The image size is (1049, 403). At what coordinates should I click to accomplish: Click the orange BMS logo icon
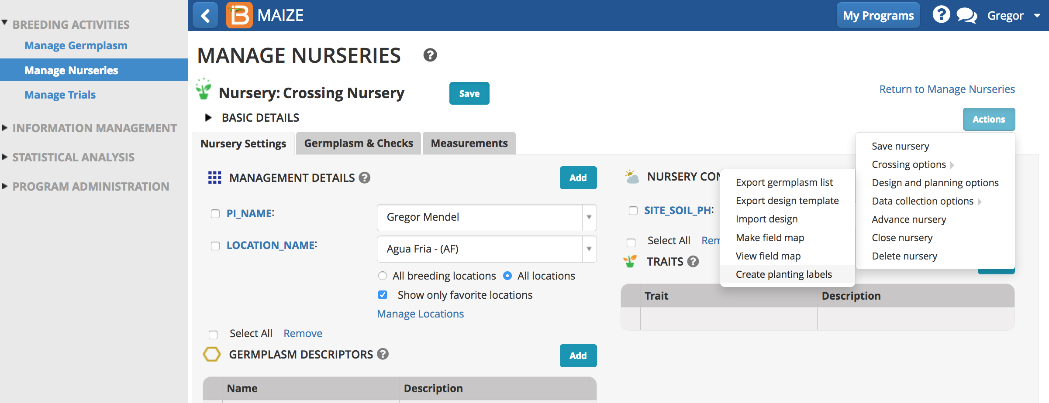(x=239, y=15)
